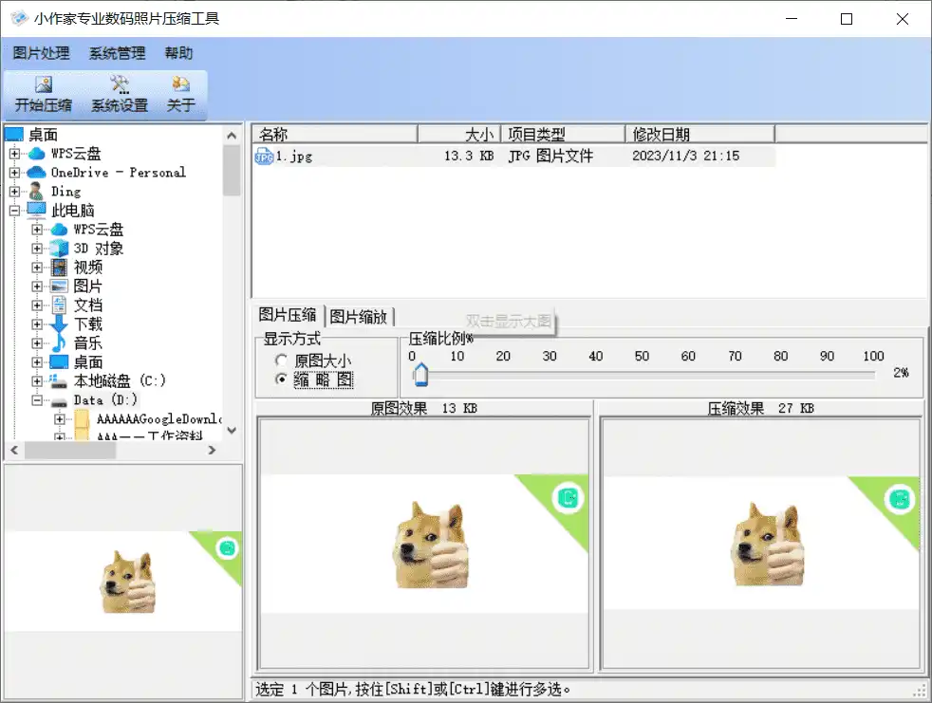Click the compression ratio slider thumb
This screenshot has width=932, height=703.
tap(420, 375)
